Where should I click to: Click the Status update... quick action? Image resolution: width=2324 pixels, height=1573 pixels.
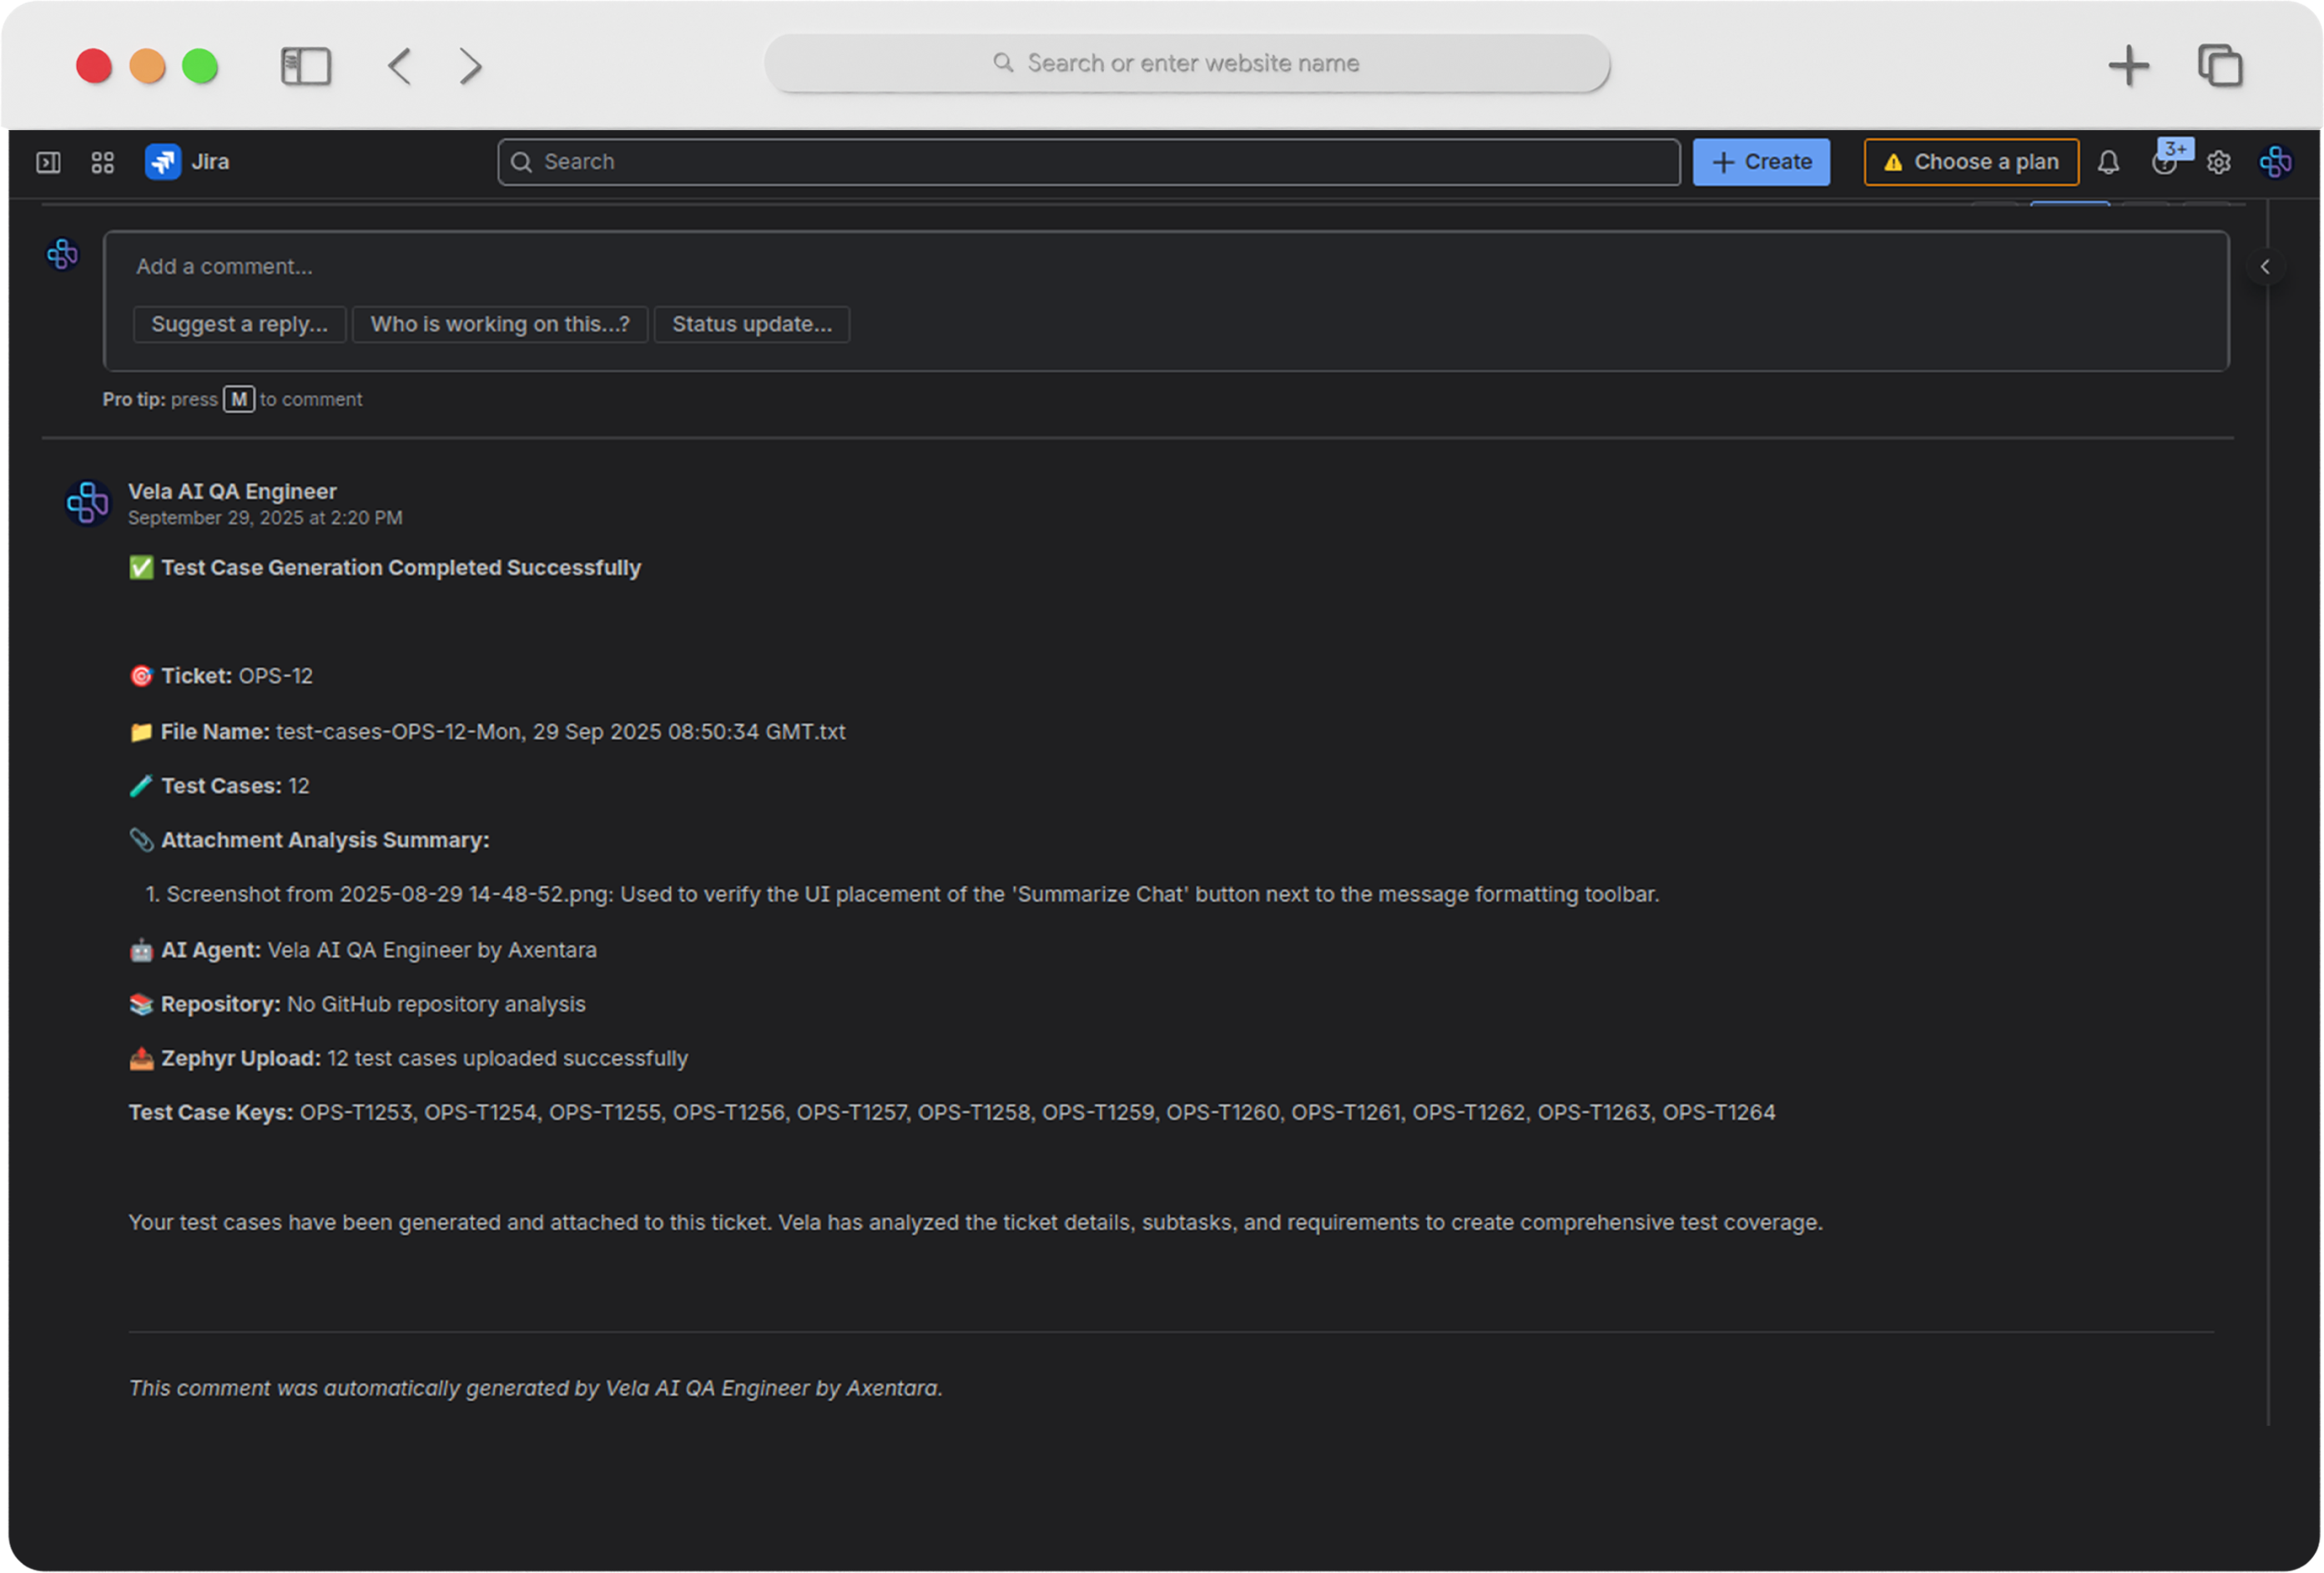click(751, 324)
